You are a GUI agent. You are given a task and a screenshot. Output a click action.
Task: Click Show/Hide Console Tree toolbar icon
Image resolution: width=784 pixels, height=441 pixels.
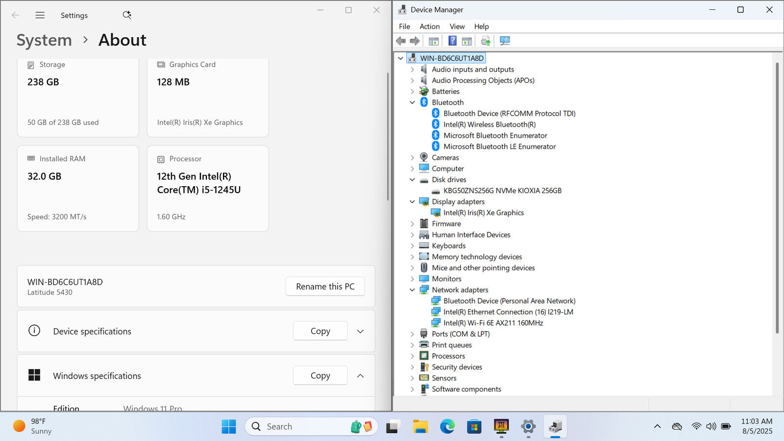[434, 41]
